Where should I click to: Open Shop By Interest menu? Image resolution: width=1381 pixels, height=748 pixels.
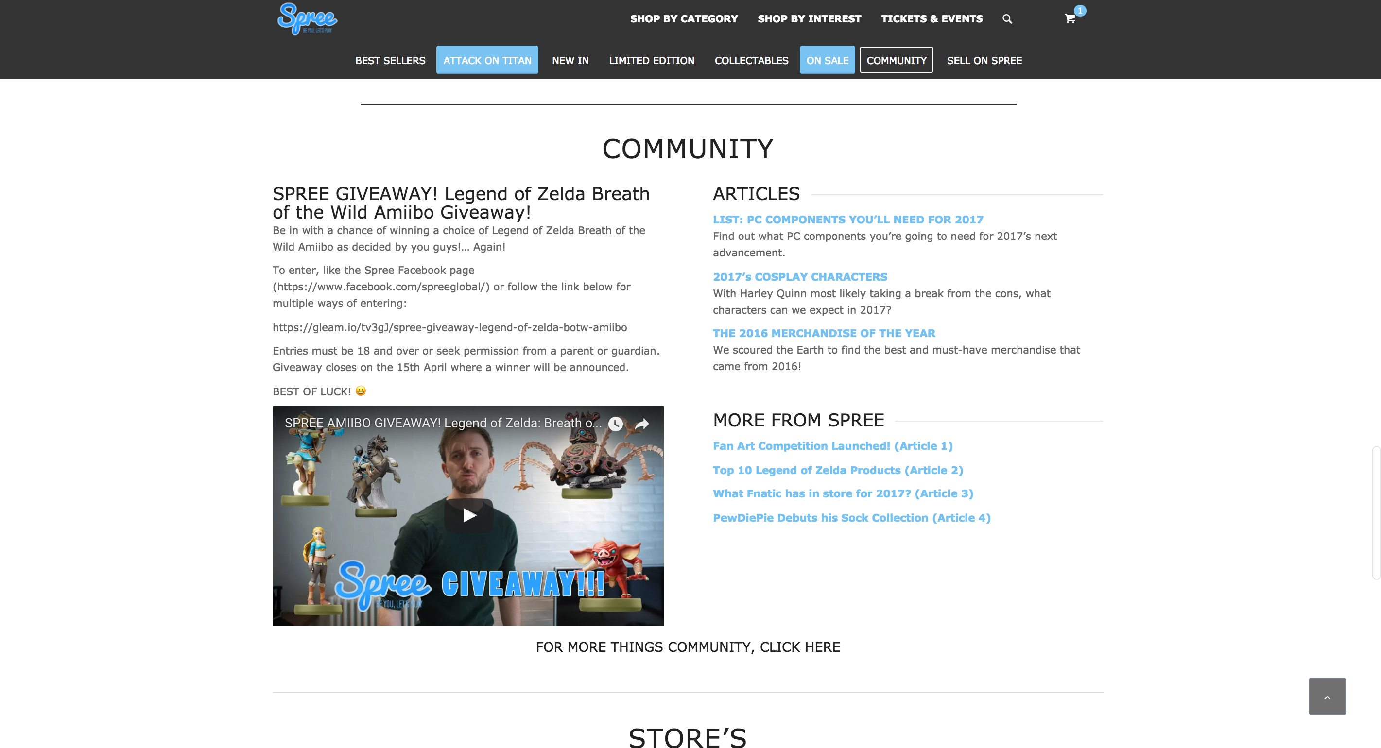[x=810, y=19]
